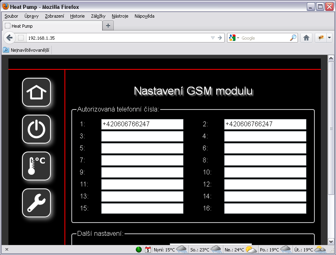Screen dimensions: 336x255
Task: Click the Firefox home toolbar button
Action: click(x=306, y=38)
